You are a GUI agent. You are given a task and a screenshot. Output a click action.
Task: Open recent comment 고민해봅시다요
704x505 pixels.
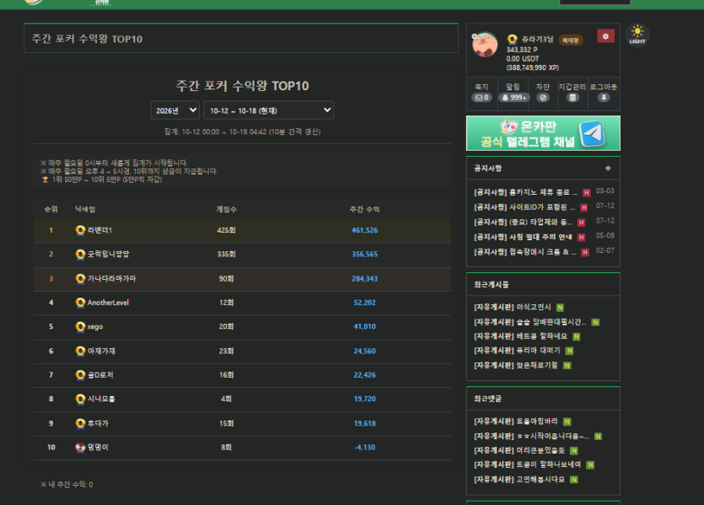click(519, 480)
